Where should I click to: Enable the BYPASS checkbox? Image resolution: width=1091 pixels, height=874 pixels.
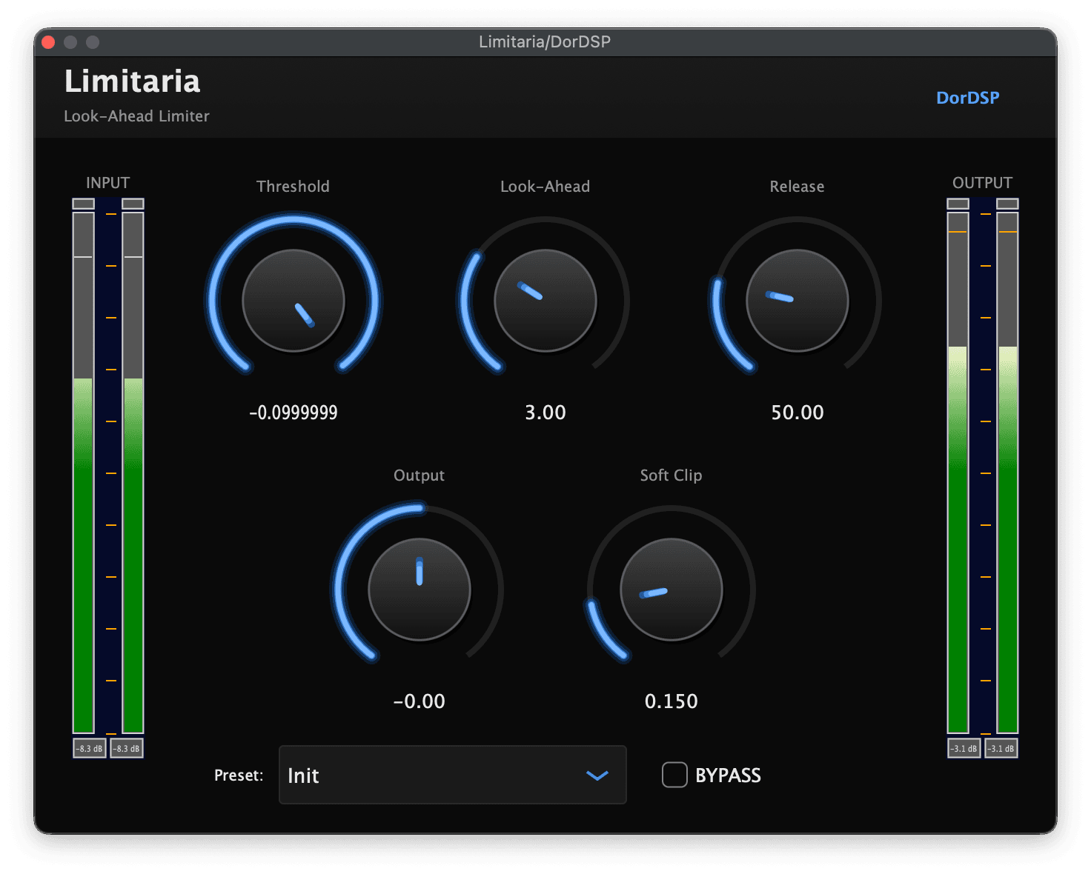coord(674,775)
